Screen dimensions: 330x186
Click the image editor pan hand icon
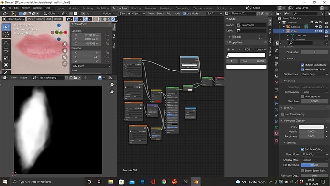click(x=112, y=91)
